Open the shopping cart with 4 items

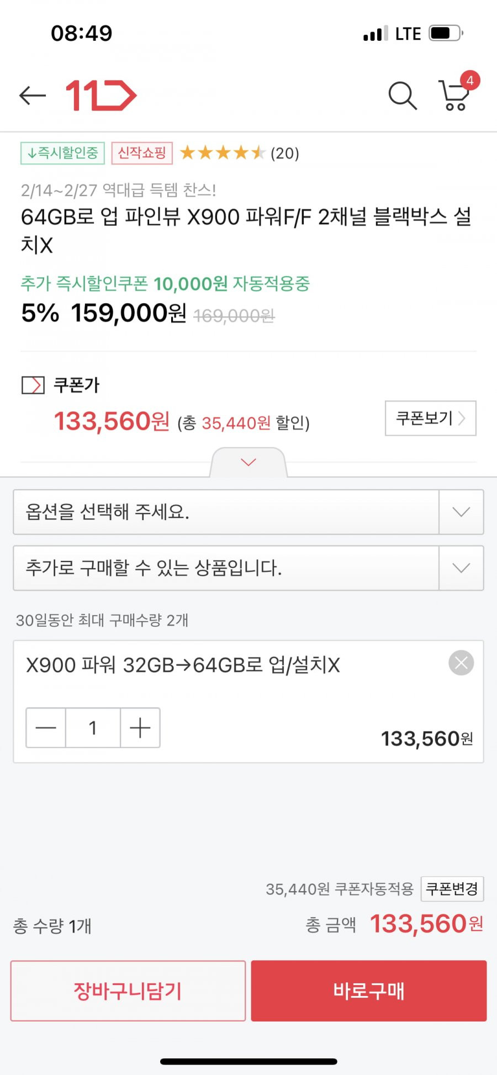click(x=457, y=92)
